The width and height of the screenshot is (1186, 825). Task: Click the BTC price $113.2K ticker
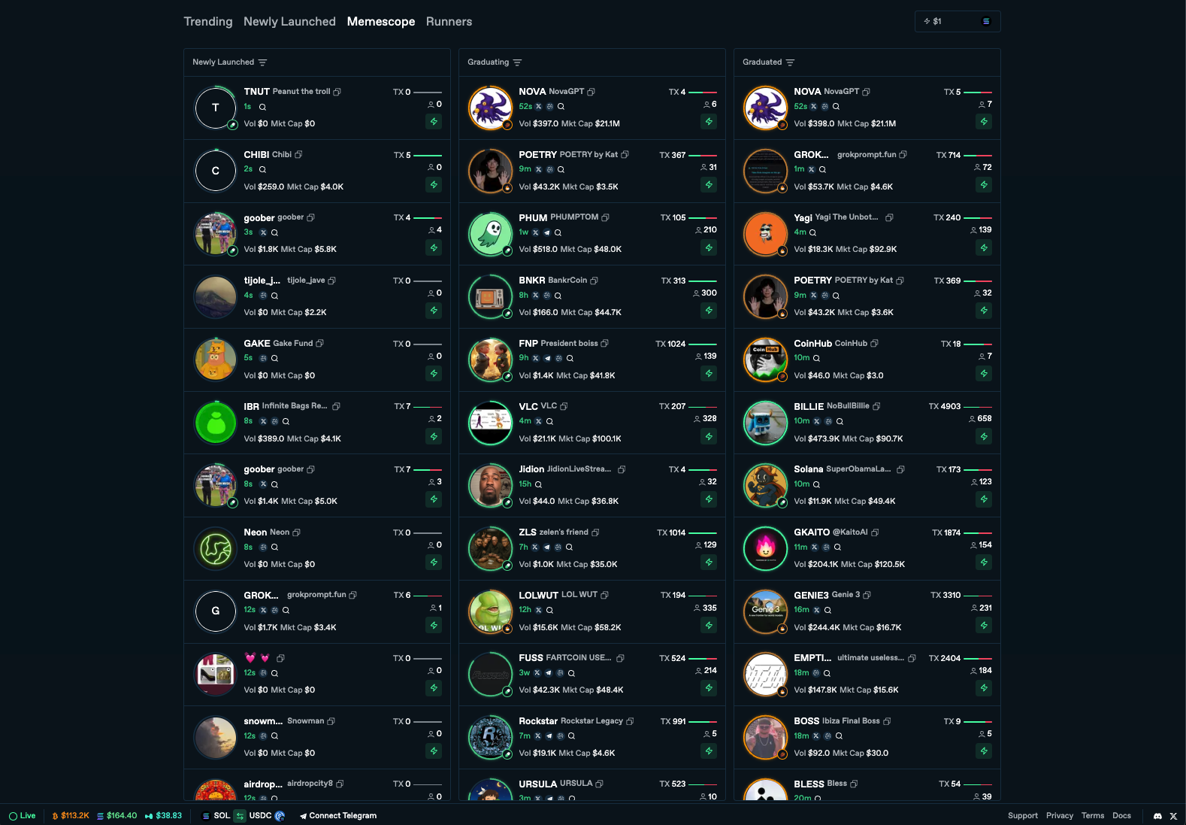click(71, 816)
